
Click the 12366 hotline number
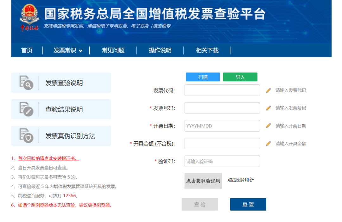point(69,196)
